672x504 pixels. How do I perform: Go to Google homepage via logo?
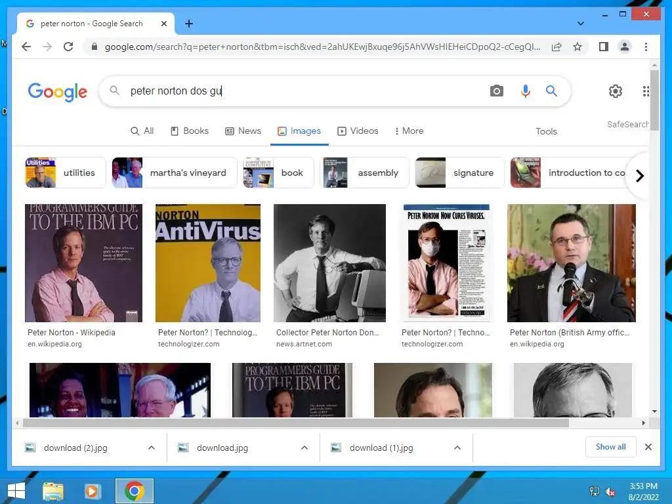tap(58, 91)
